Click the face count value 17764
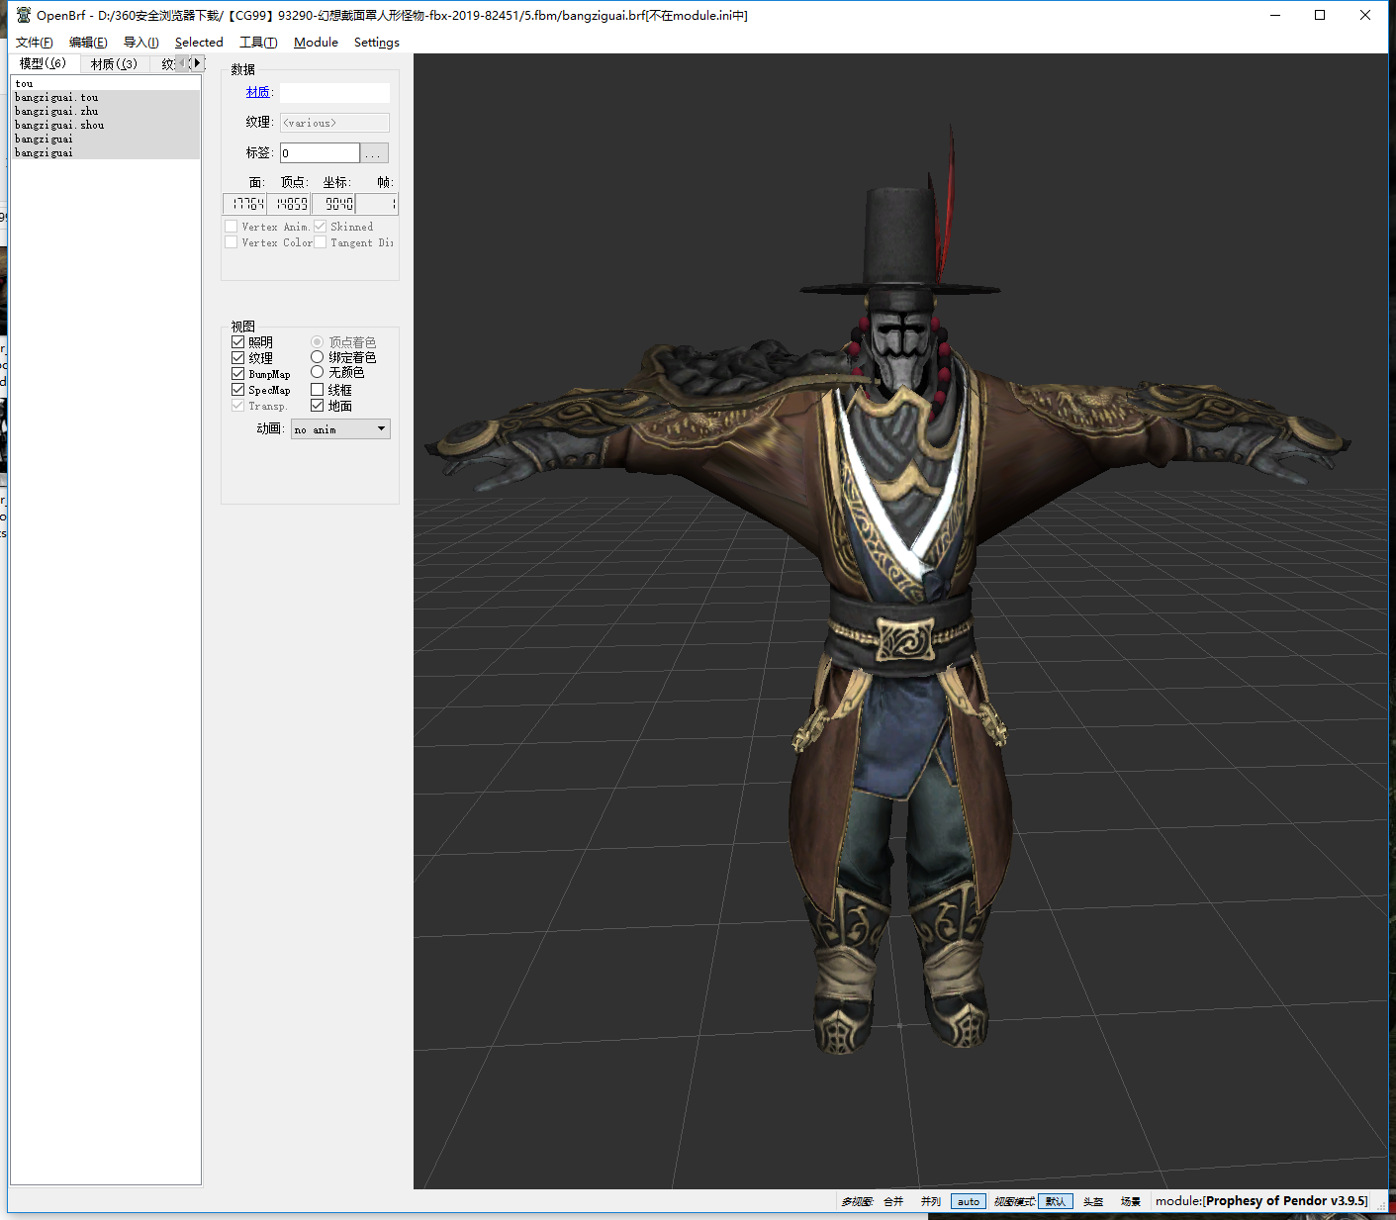 pos(245,204)
